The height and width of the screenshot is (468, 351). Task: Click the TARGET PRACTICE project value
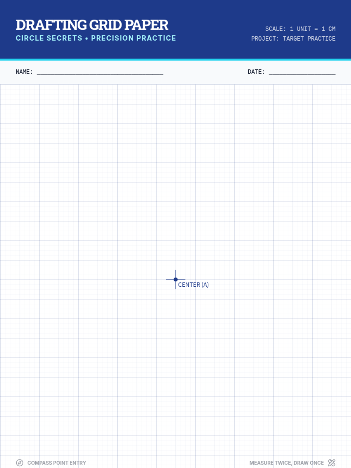click(x=309, y=39)
